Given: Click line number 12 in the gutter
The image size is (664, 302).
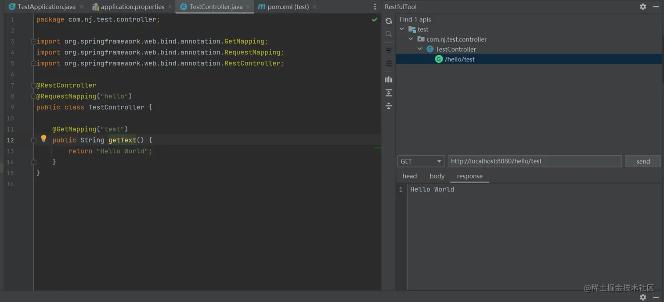Looking at the screenshot, I should (x=10, y=140).
